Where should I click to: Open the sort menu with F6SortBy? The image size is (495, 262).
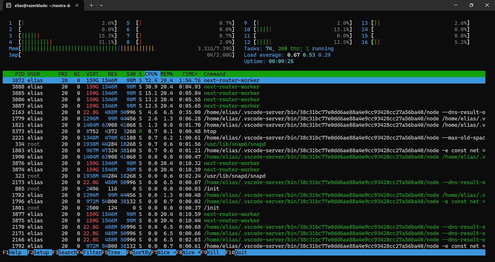tap(139, 253)
